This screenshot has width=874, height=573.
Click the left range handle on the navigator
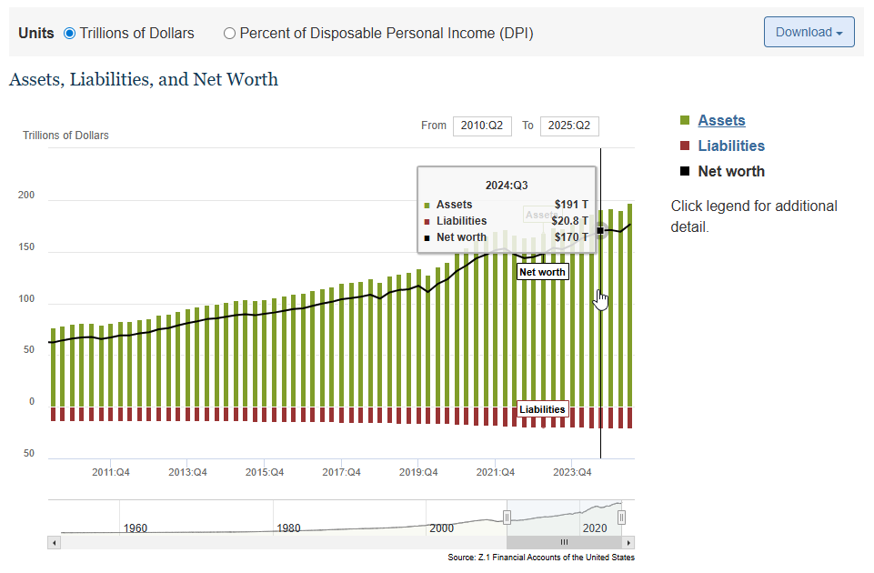[x=507, y=518]
